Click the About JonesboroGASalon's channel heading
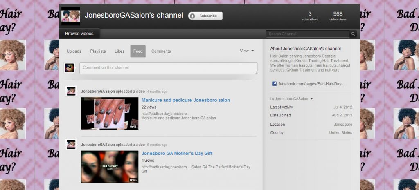419x190 pixels. [305, 49]
